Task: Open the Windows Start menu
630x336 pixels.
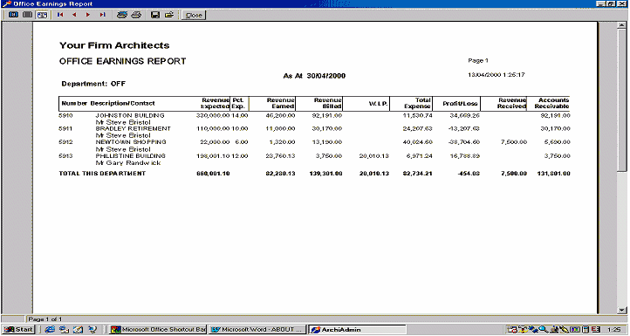Action: pos(18,330)
